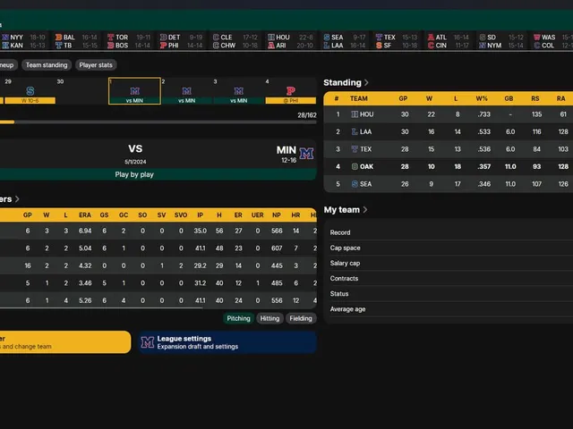This screenshot has width=573, height=429.
Task: Click SEA logo in scores ticker
Action: [x=327, y=38]
